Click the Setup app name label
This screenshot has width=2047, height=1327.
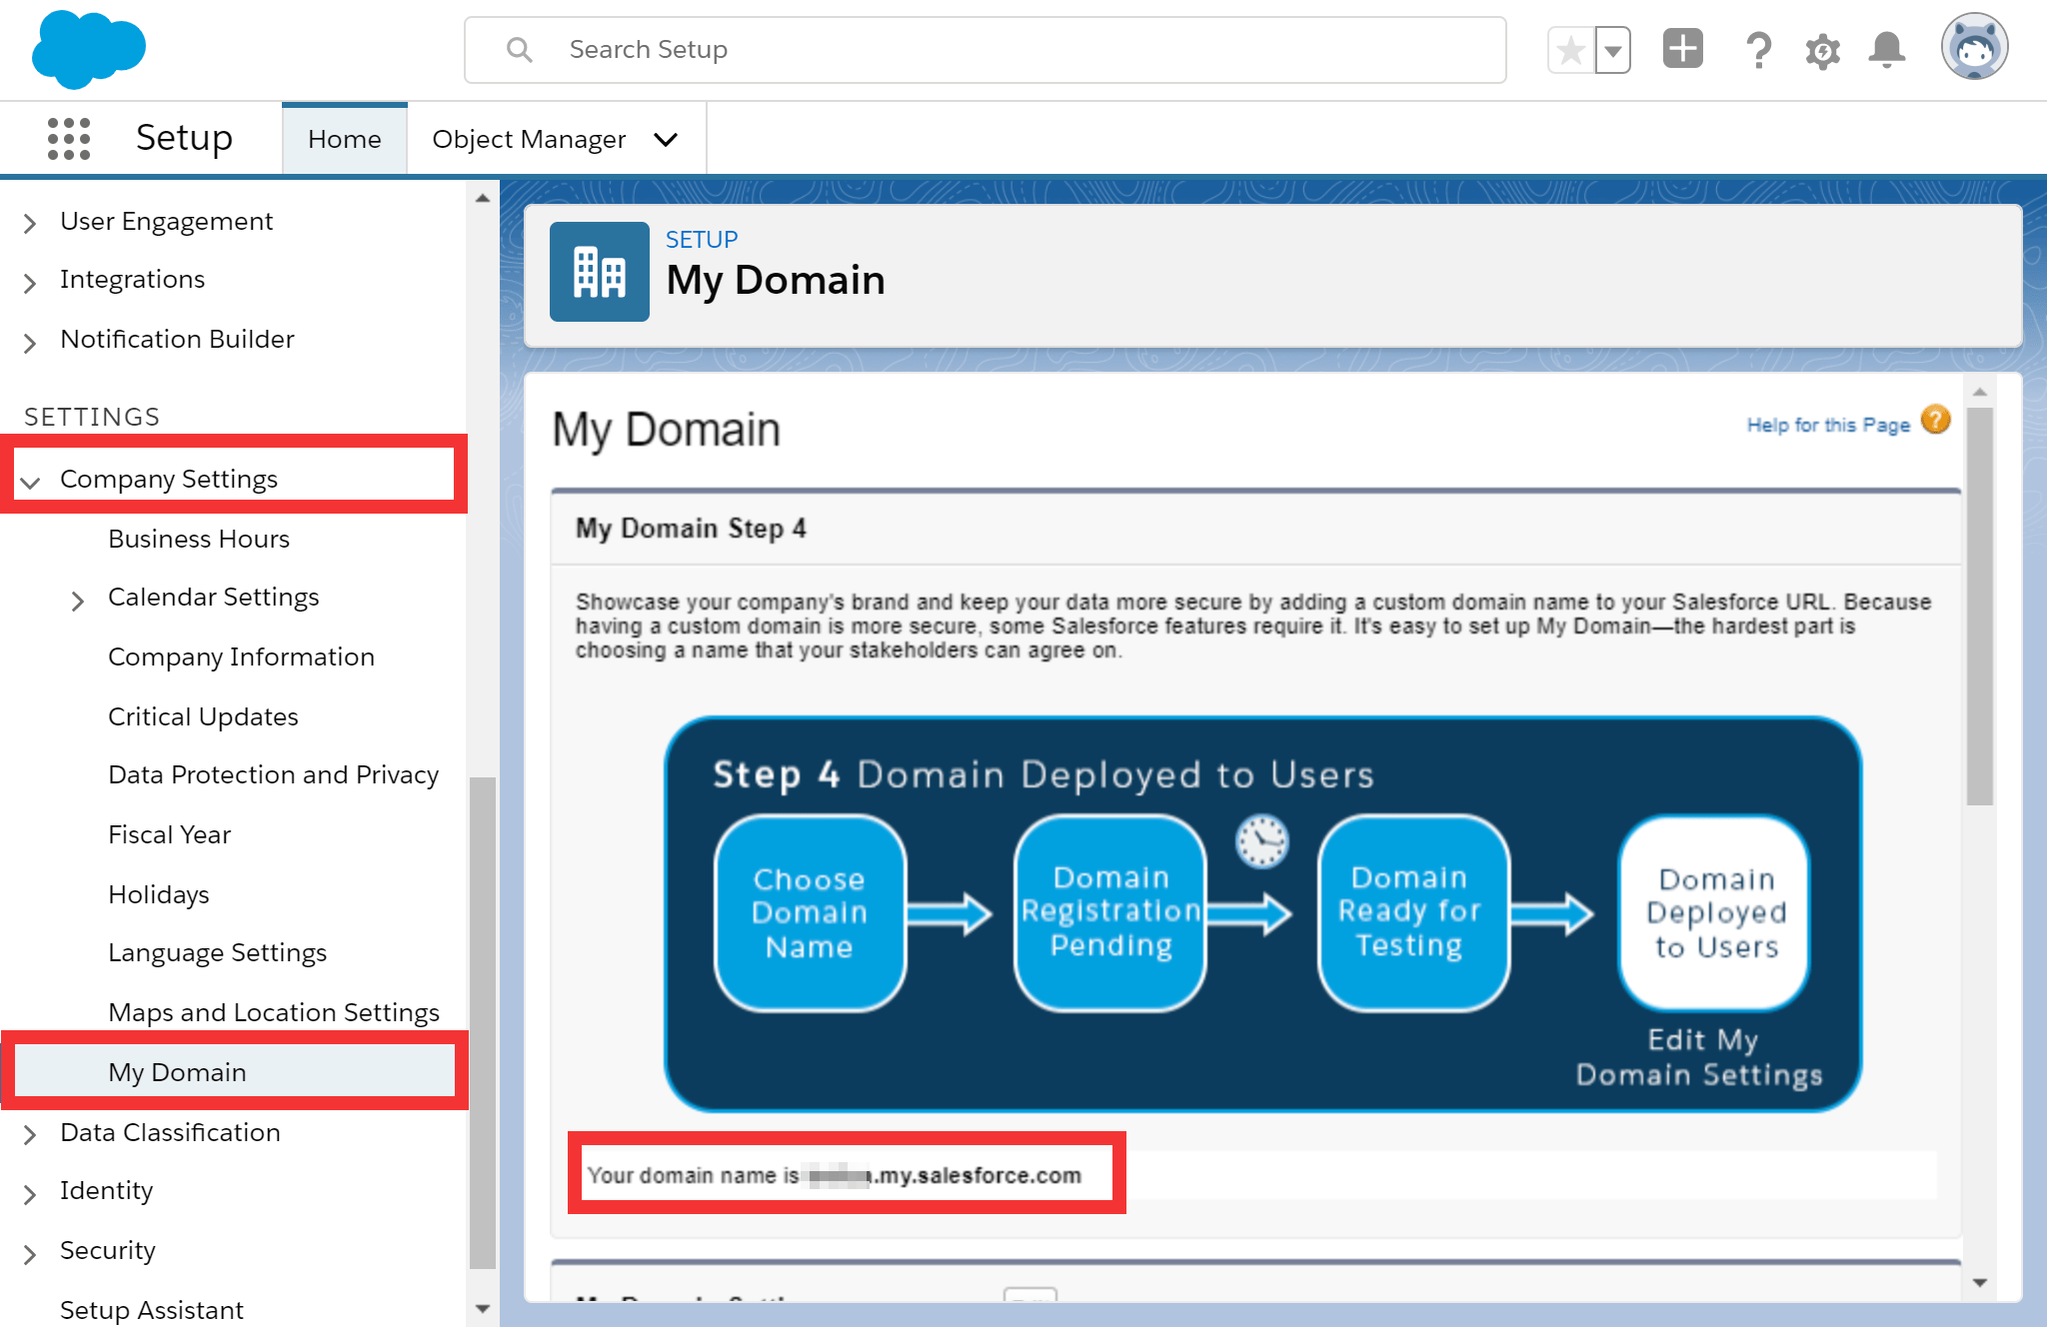[184, 138]
